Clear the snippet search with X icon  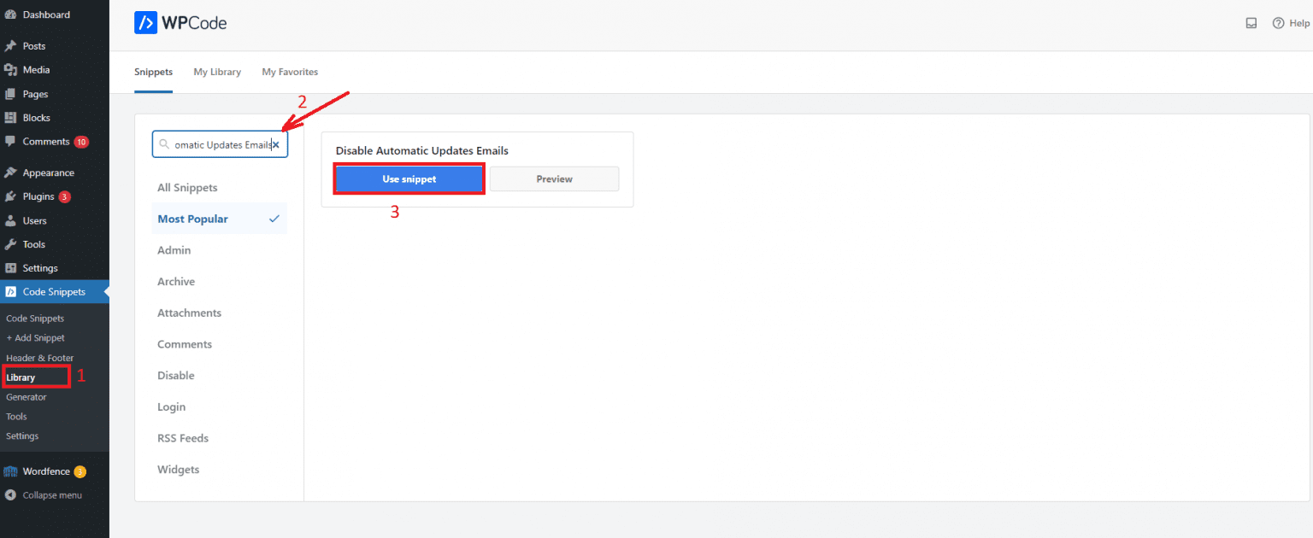(276, 145)
